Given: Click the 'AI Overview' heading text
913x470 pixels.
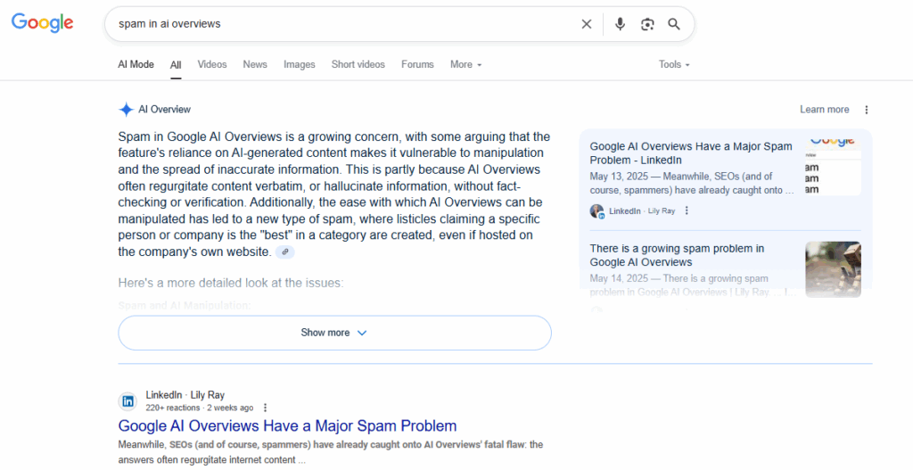Looking at the screenshot, I should pyautogui.click(x=164, y=110).
